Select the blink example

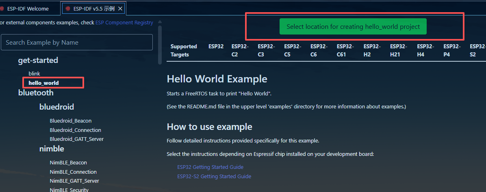point(34,73)
